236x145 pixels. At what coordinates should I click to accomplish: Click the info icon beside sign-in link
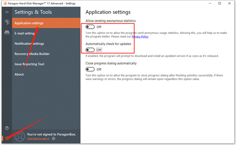pos(53,139)
